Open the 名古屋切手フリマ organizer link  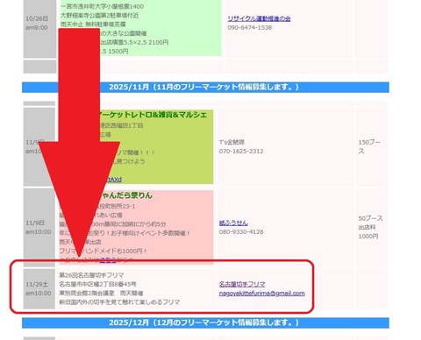click(242, 284)
